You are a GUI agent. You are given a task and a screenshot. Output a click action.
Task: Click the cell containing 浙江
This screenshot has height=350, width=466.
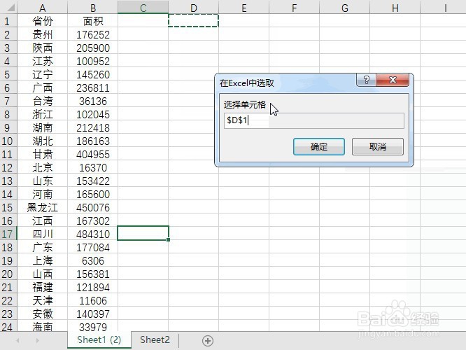[x=43, y=115]
